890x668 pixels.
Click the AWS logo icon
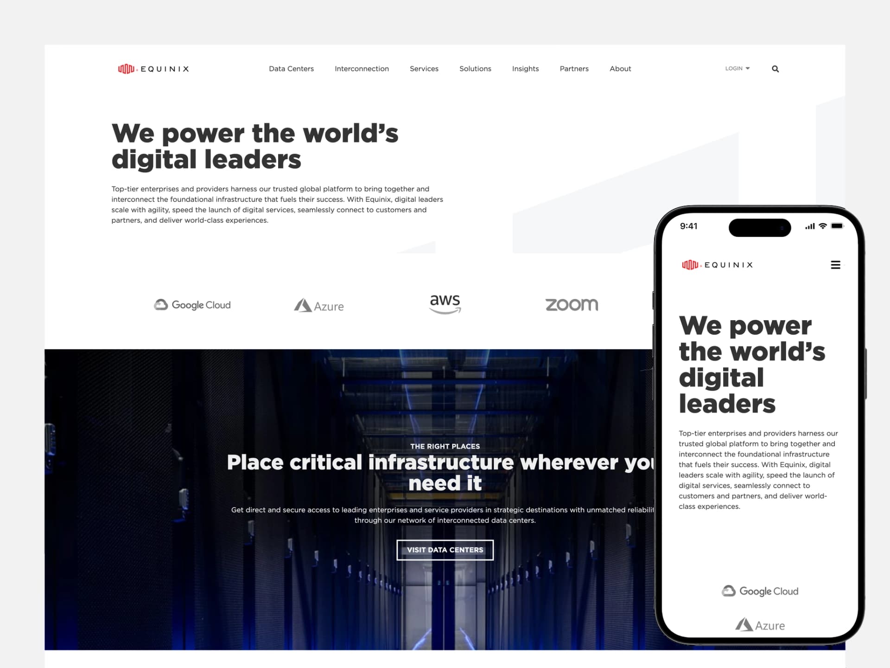[446, 304]
